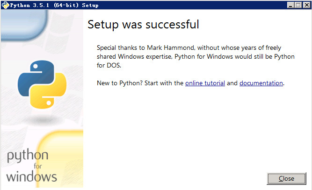Click the "python" word in the sidebar logo
The image size is (312, 190).
(x=27, y=156)
